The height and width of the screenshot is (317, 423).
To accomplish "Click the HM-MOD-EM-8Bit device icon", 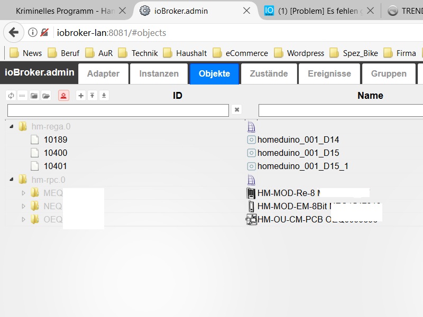I will pyautogui.click(x=251, y=206).
